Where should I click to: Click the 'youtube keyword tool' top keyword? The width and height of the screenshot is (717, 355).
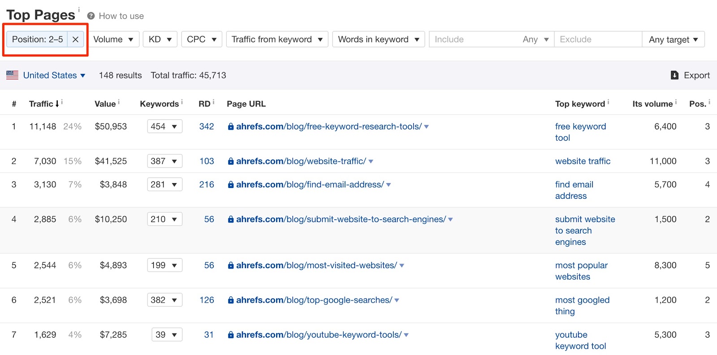coord(580,340)
